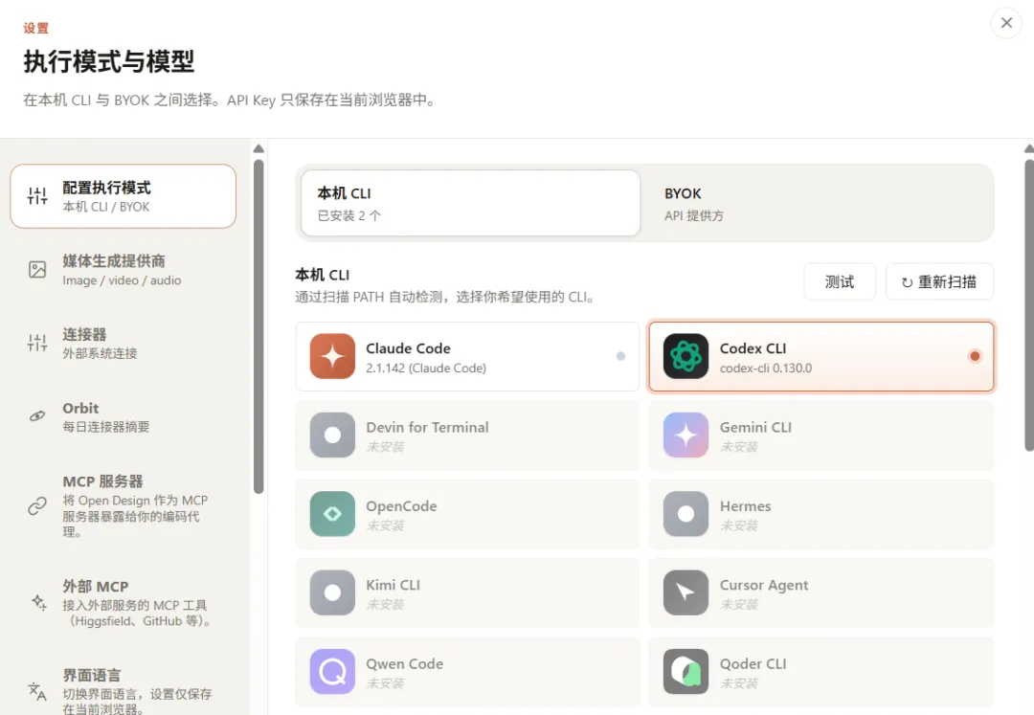Choose the Gemini CLI card

point(821,435)
